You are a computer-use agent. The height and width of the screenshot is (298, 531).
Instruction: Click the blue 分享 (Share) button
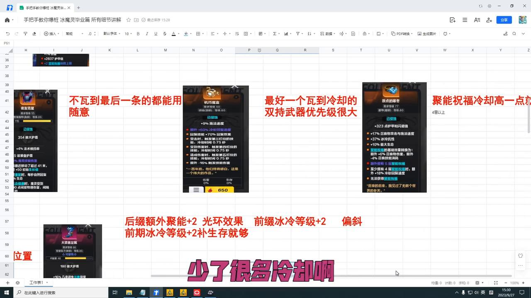[x=504, y=19]
